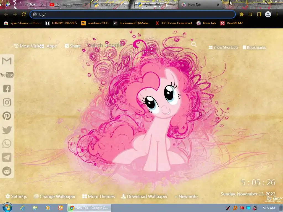The height and width of the screenshot is (212, 283).
Task: Open Facebook from the sidebar
Action: [7, 89]
